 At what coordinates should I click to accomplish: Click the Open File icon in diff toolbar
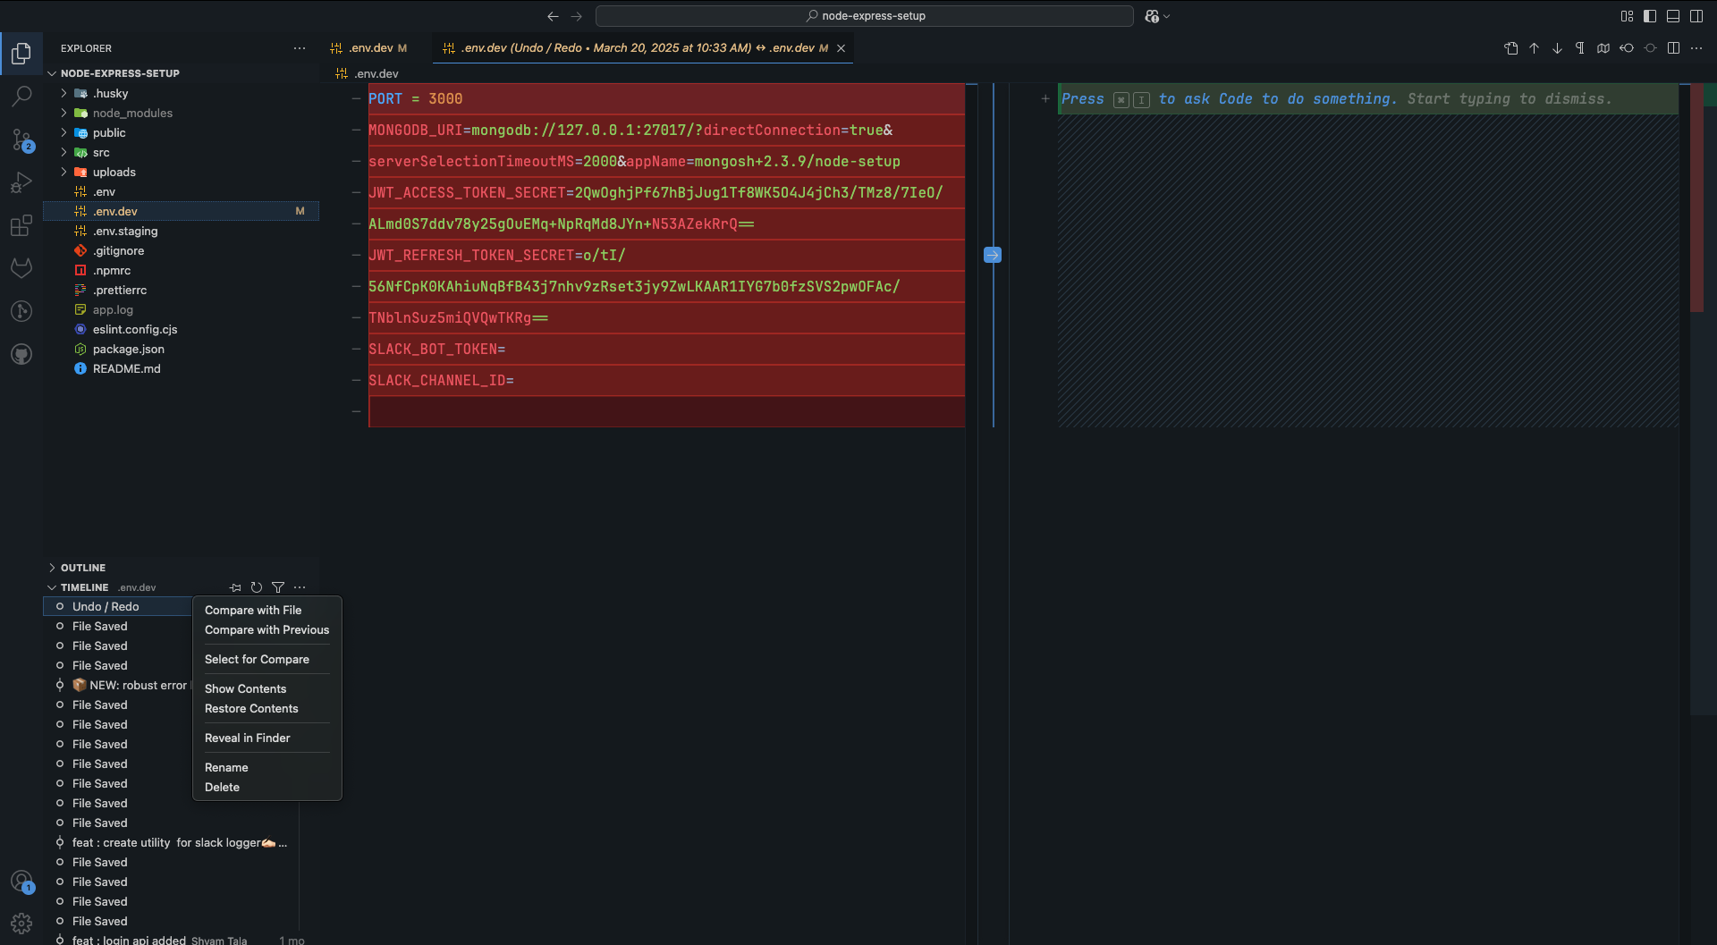coord(1511,48)
